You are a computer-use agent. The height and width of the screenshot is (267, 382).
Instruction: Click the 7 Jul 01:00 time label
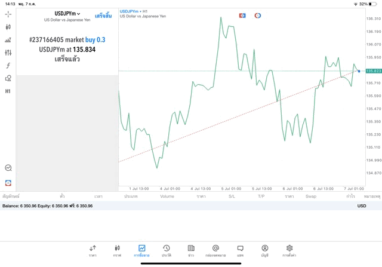coord(354,189)
